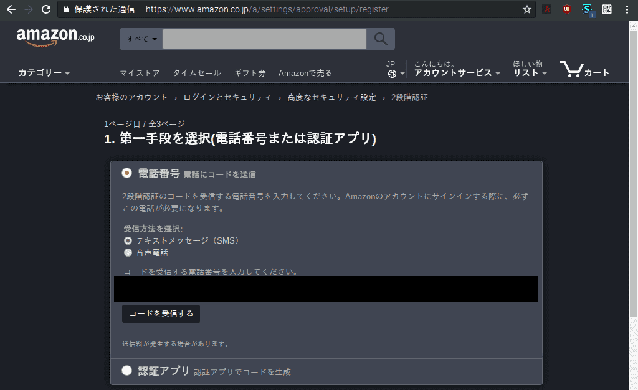Open the JP language dropdown arrow
Image resolution: width=638 pixels, height=390 pixels.
(402, 74)
